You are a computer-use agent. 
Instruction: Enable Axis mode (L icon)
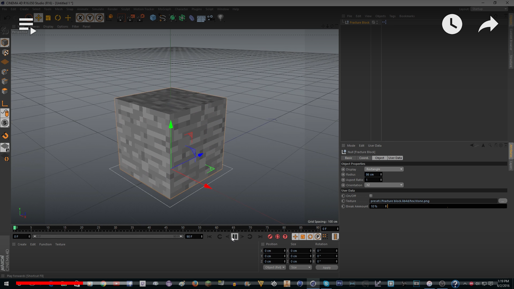click(5, 104)
